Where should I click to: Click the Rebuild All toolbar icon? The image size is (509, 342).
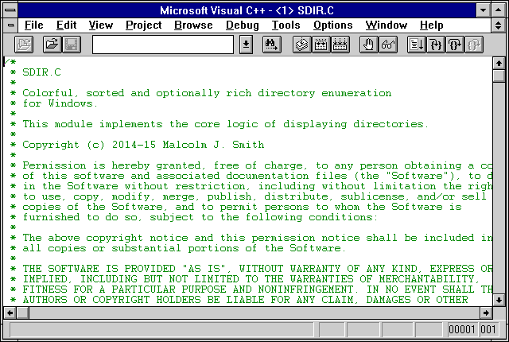[340, 45]
